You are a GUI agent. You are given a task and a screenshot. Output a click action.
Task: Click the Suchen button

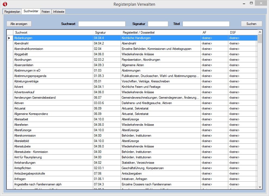[x=251, y=24]
